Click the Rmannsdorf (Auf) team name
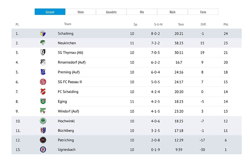Viewport: 250px width, 167px height. click(x=71, y=62)
